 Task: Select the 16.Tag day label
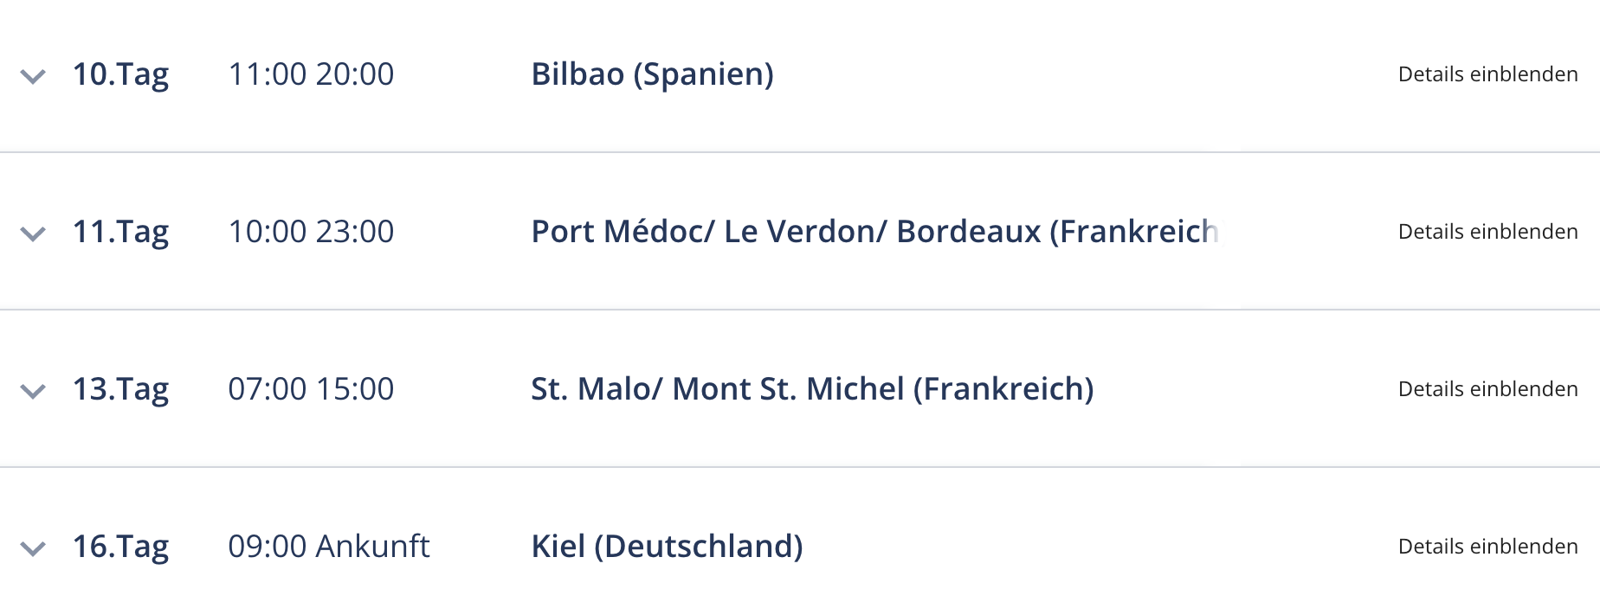[120, 548]
